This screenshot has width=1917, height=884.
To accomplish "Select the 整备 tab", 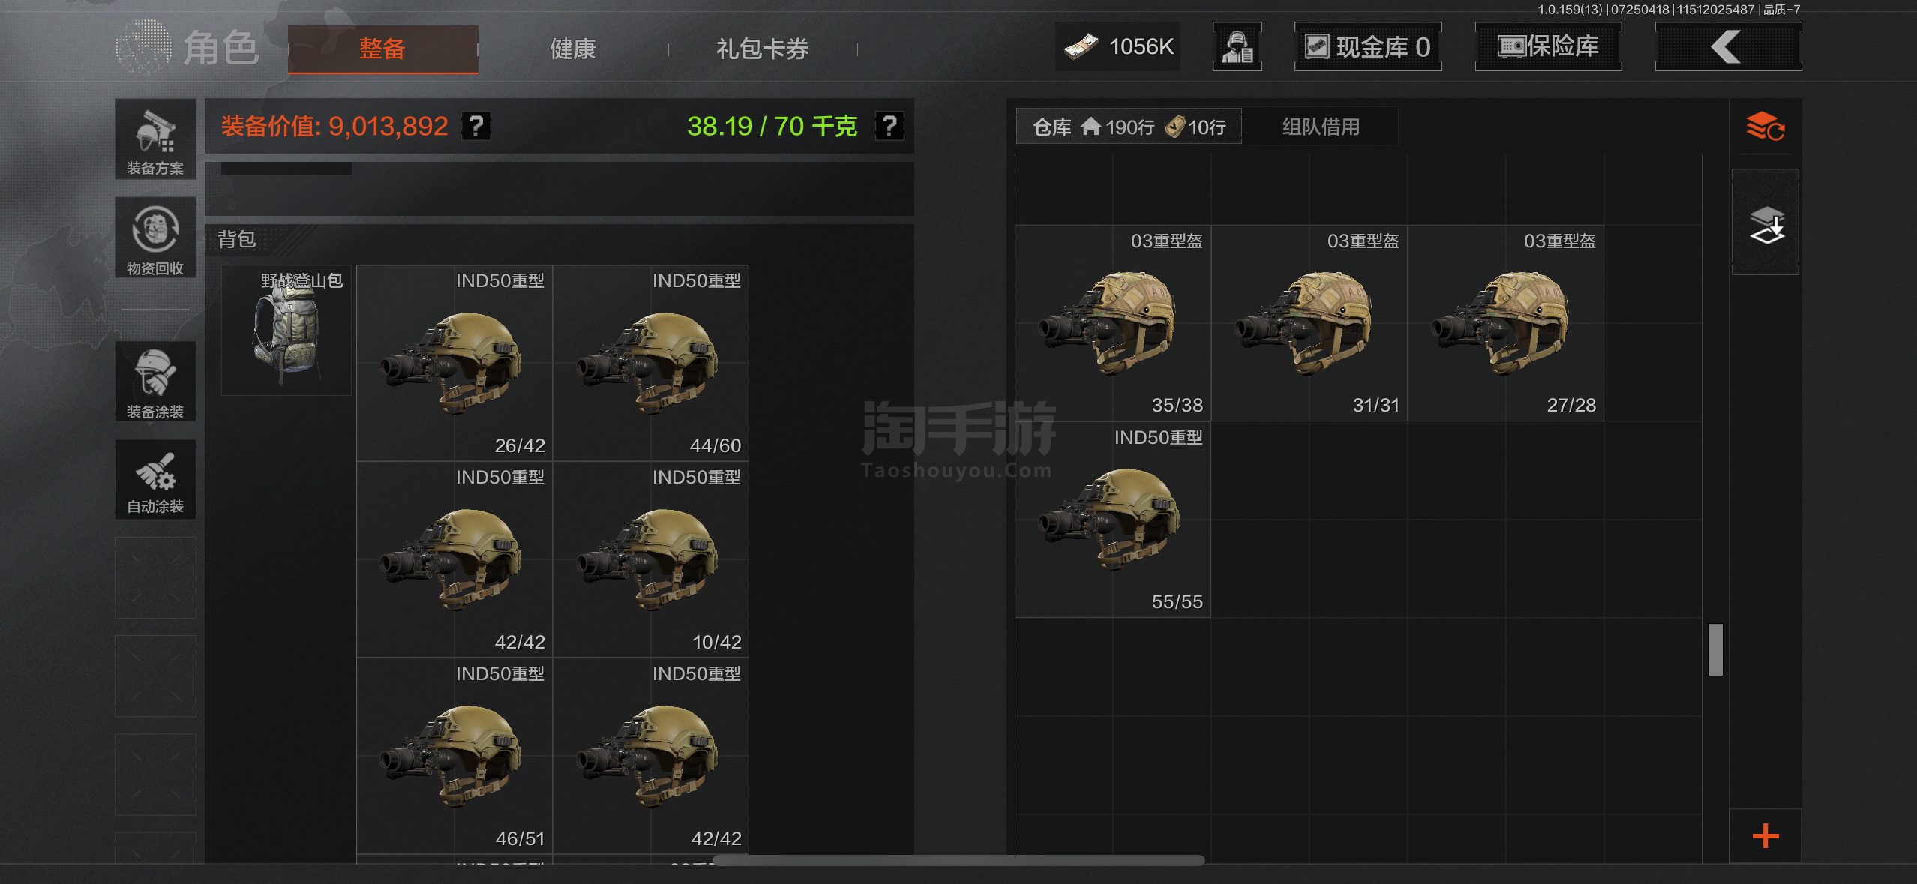I will (382, 49).
